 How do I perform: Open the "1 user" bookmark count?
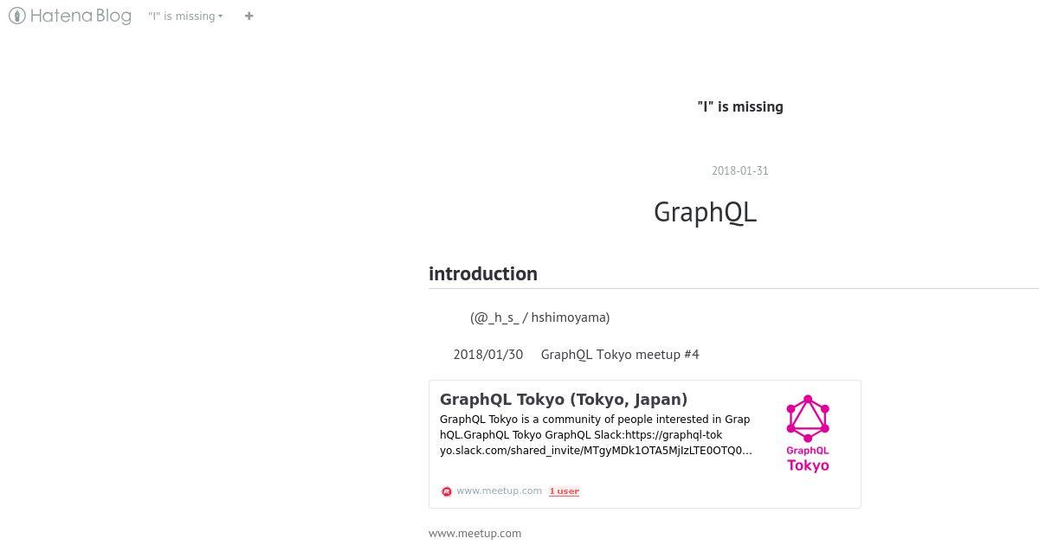(564, 491)
